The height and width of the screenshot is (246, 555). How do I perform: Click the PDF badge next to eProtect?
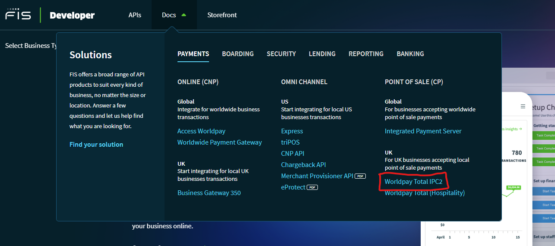coord(313,187)
